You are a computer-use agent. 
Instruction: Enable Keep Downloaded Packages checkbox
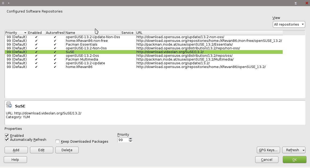tap(58, 141)
